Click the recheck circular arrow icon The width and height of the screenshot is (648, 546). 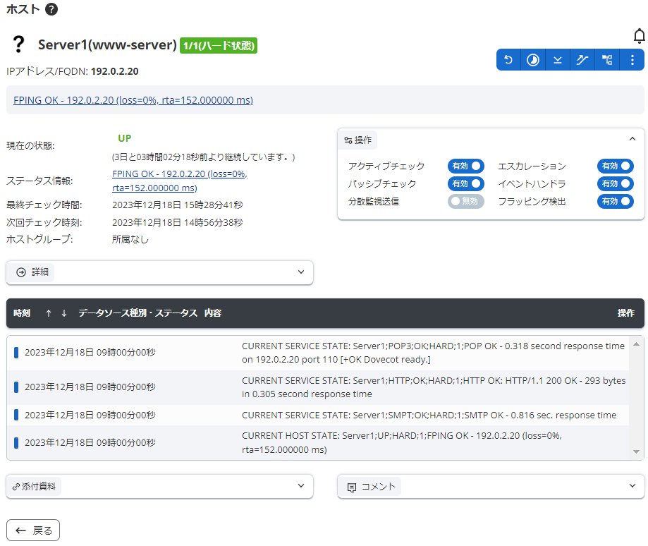[508, 60]
